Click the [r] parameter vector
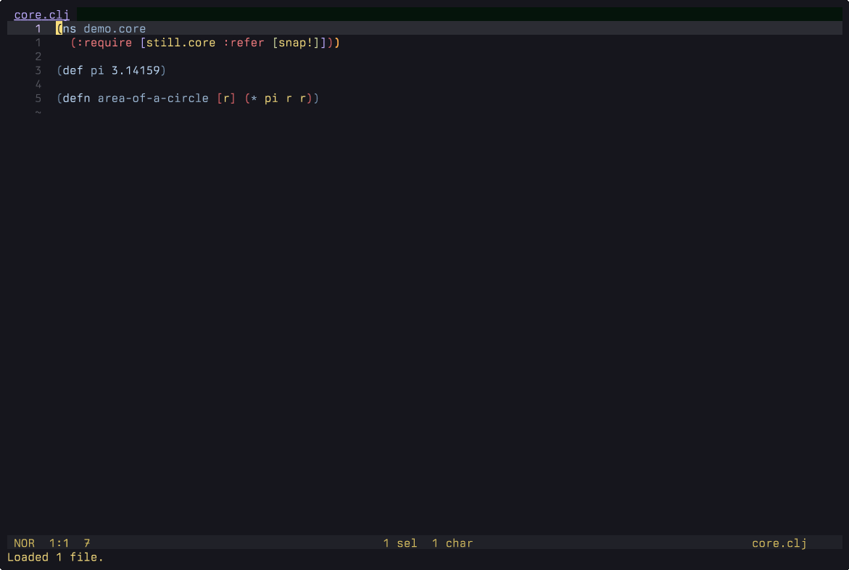Screen dimensions: 849x570 click(226, 99)
